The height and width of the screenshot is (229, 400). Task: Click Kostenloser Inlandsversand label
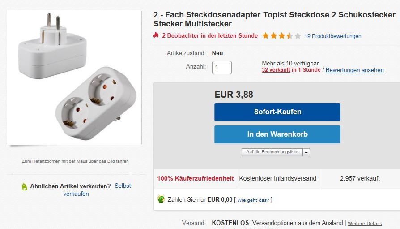click(277, 178)
